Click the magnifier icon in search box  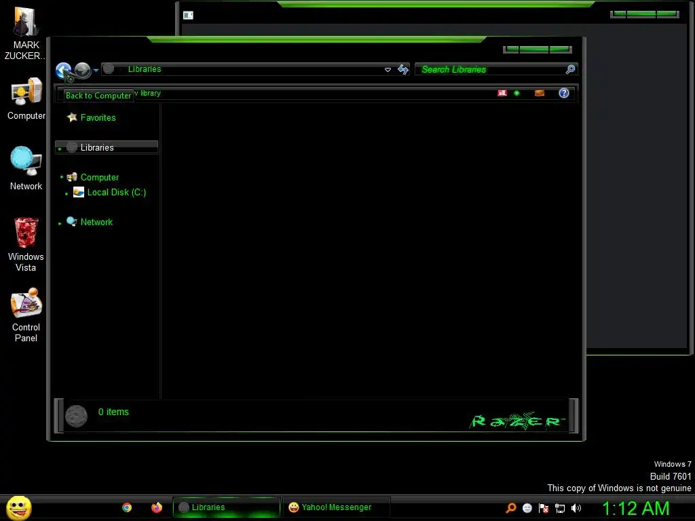(x=570, y=69)
